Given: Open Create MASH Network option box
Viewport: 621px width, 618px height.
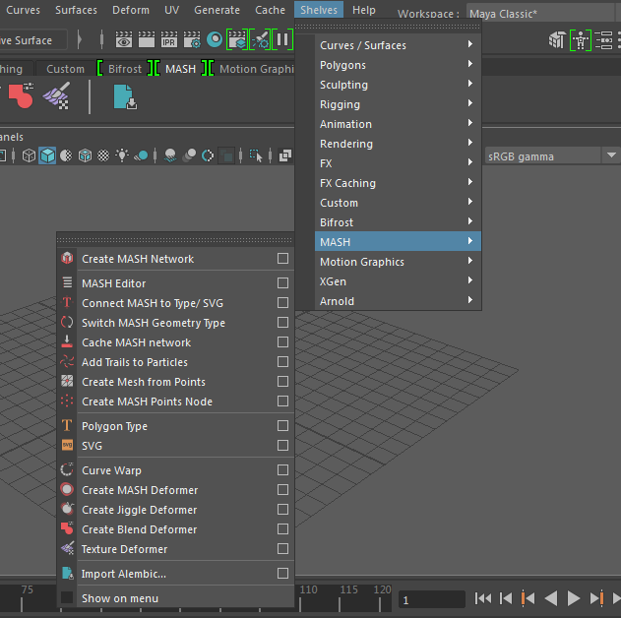Looking at the screenshot, I should [x=282, y=259].
